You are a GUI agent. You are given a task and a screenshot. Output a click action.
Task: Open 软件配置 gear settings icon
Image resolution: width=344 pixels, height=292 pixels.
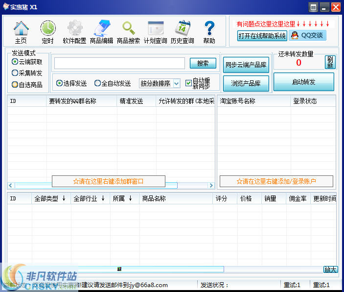74,32
